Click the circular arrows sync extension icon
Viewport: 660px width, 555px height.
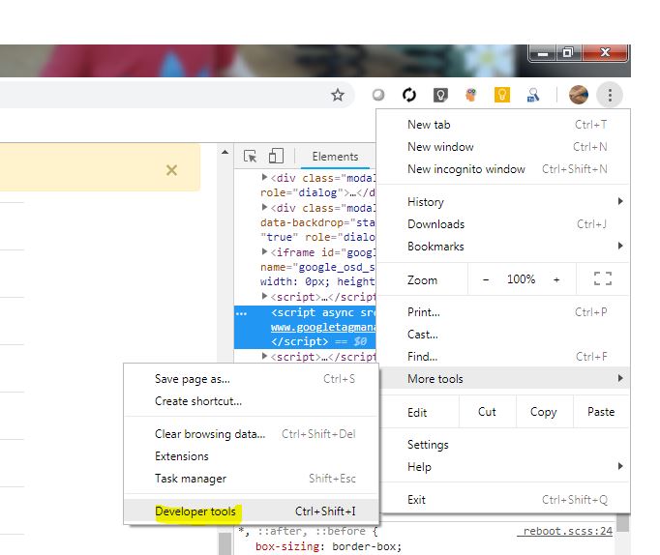pyautogui.click(x=409, y=95)
